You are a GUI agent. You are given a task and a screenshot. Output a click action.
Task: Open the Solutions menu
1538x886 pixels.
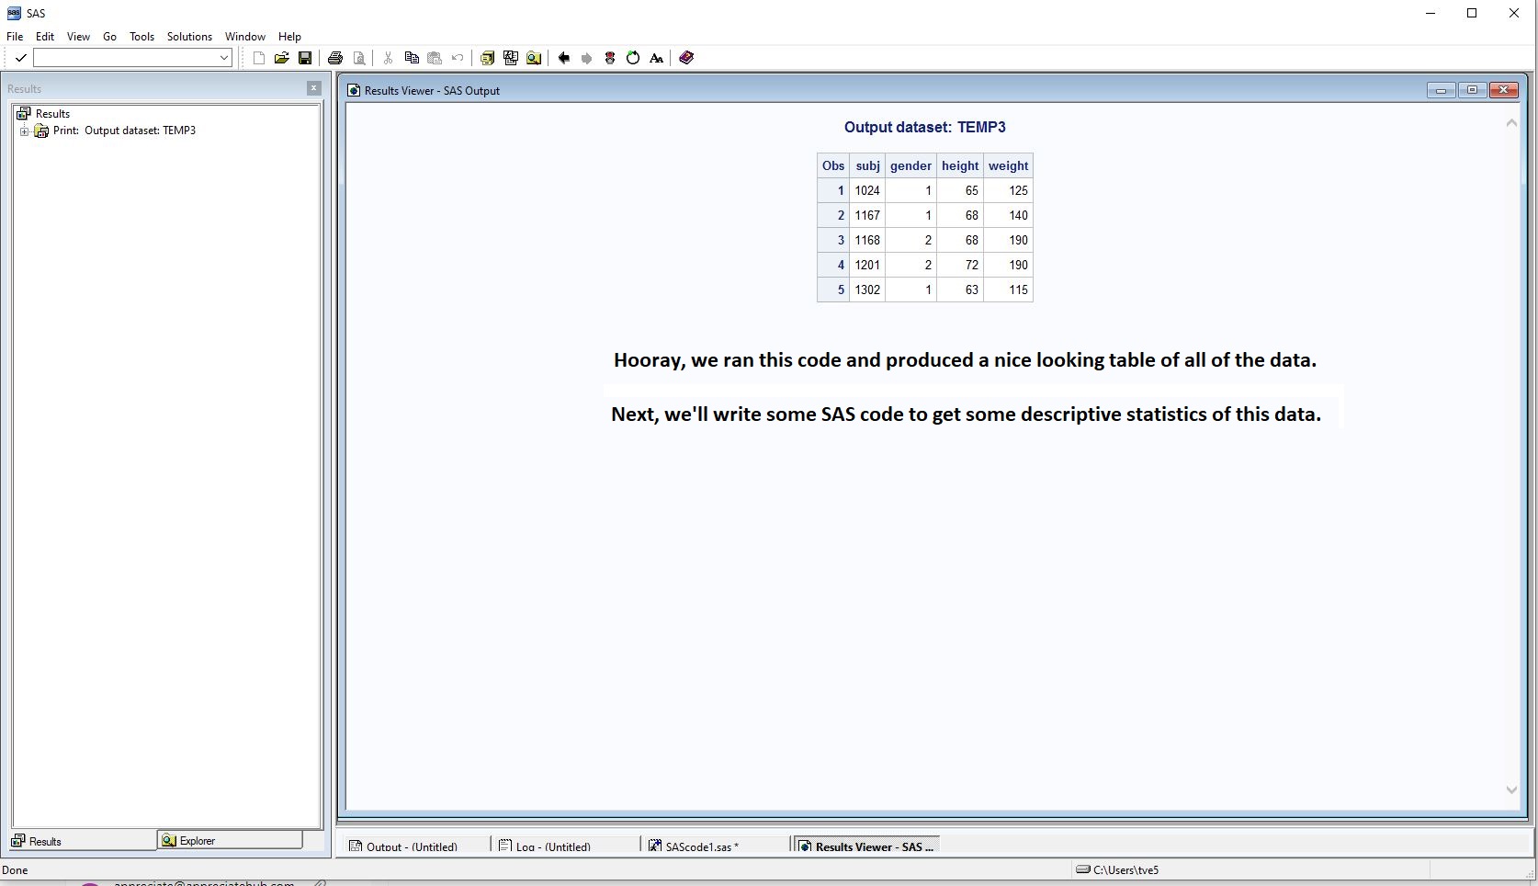189,37
